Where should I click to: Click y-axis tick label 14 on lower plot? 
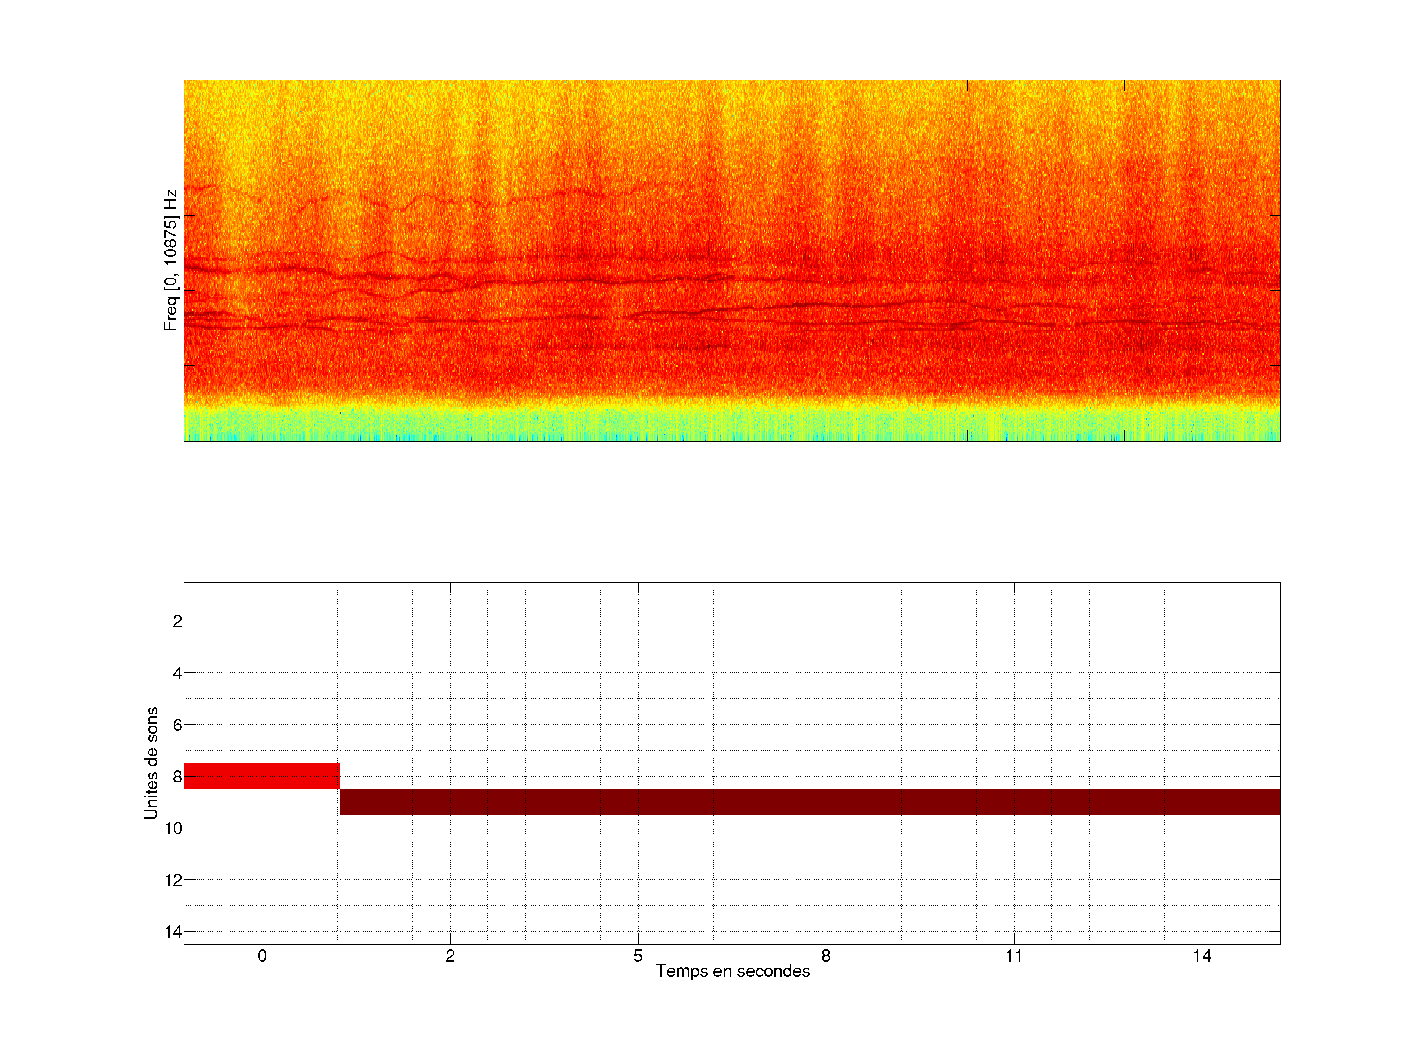pos(173,932)
